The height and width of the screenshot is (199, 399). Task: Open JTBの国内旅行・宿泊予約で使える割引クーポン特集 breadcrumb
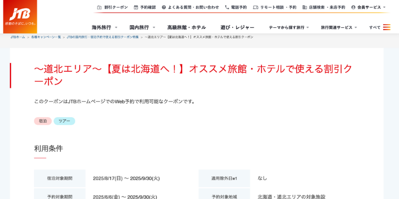(x=103, y=37)
